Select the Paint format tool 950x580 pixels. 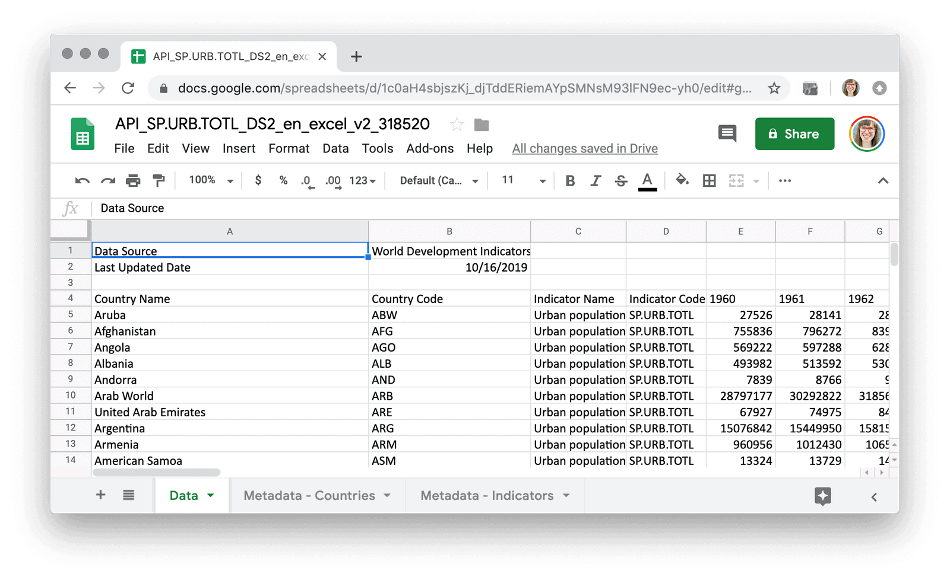click(x=159, y=181)
